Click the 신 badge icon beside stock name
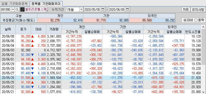 click(22, 9)
